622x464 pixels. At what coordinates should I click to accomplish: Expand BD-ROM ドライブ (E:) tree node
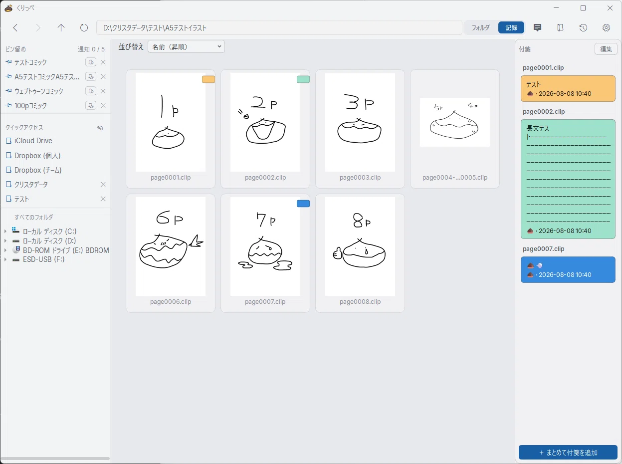coord(5,250)
